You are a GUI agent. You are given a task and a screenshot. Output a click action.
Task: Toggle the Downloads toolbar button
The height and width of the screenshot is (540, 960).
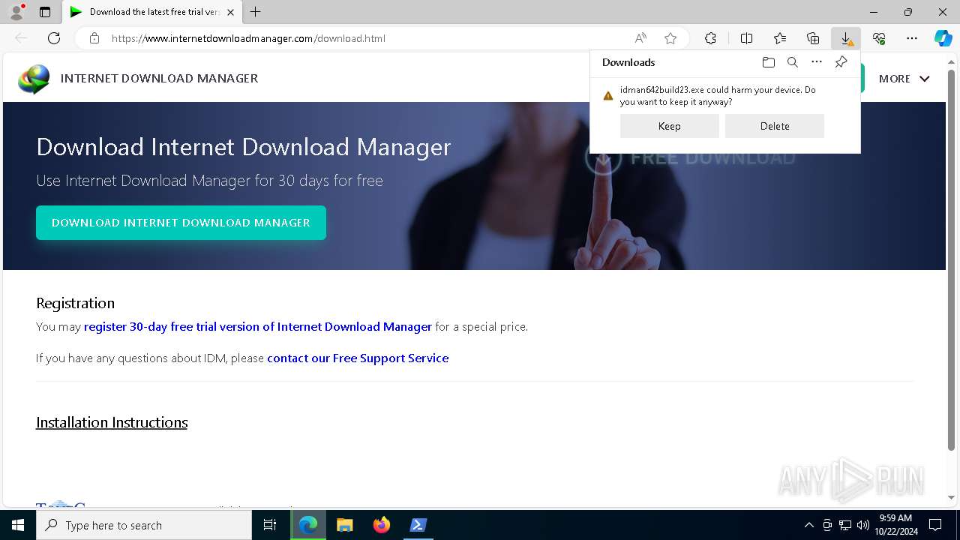[846, 38]
